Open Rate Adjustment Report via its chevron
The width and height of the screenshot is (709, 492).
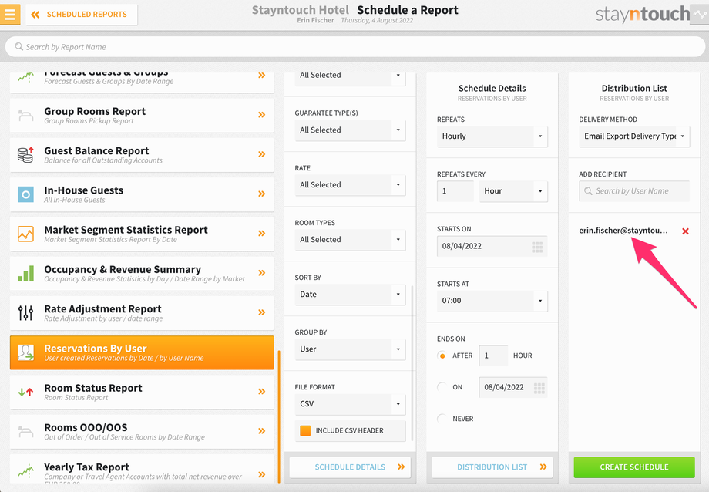(262, 312)
